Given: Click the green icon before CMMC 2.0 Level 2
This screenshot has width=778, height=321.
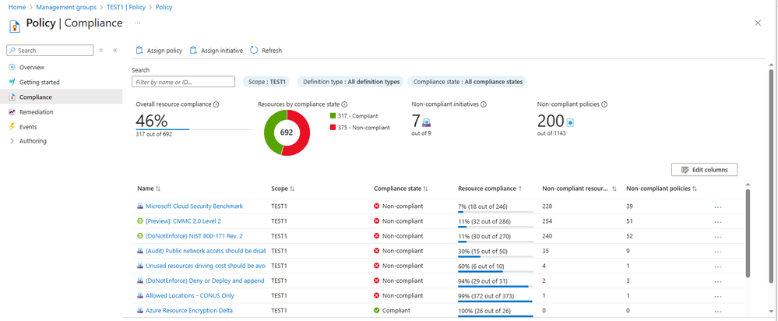Looking at the screenshot, I should point(140,220).
